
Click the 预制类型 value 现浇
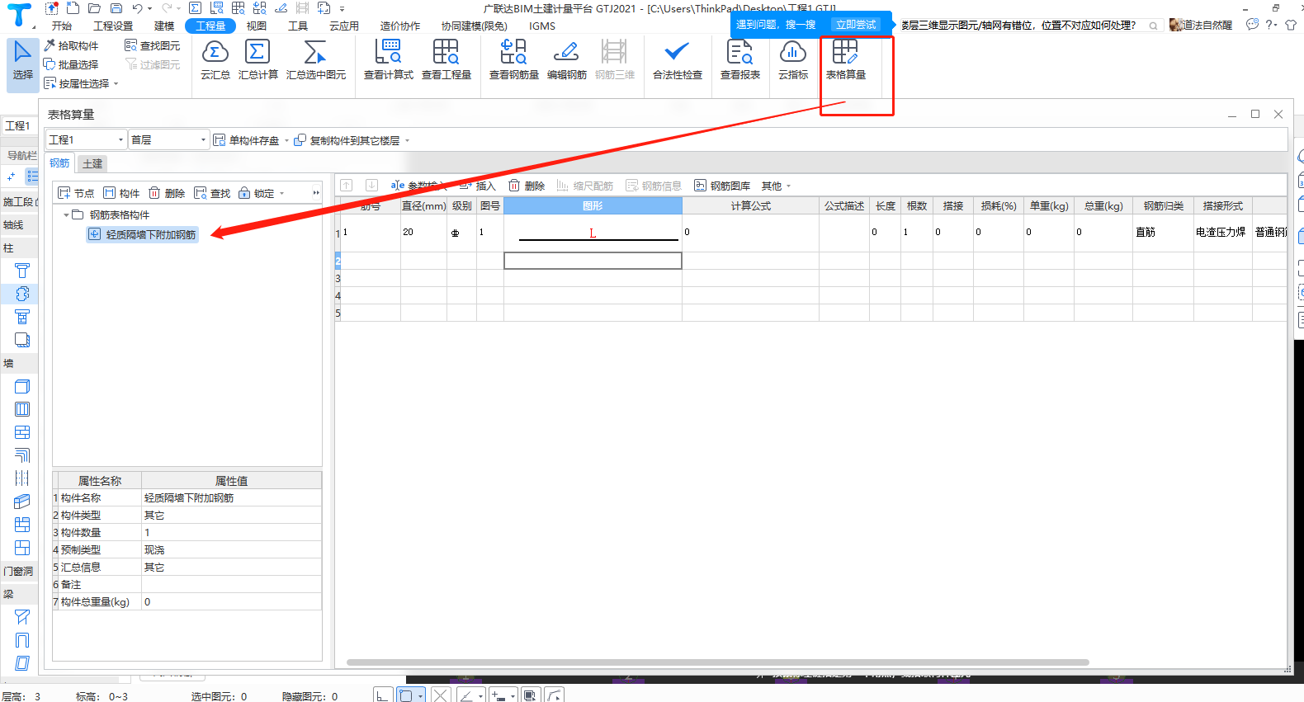231,550
